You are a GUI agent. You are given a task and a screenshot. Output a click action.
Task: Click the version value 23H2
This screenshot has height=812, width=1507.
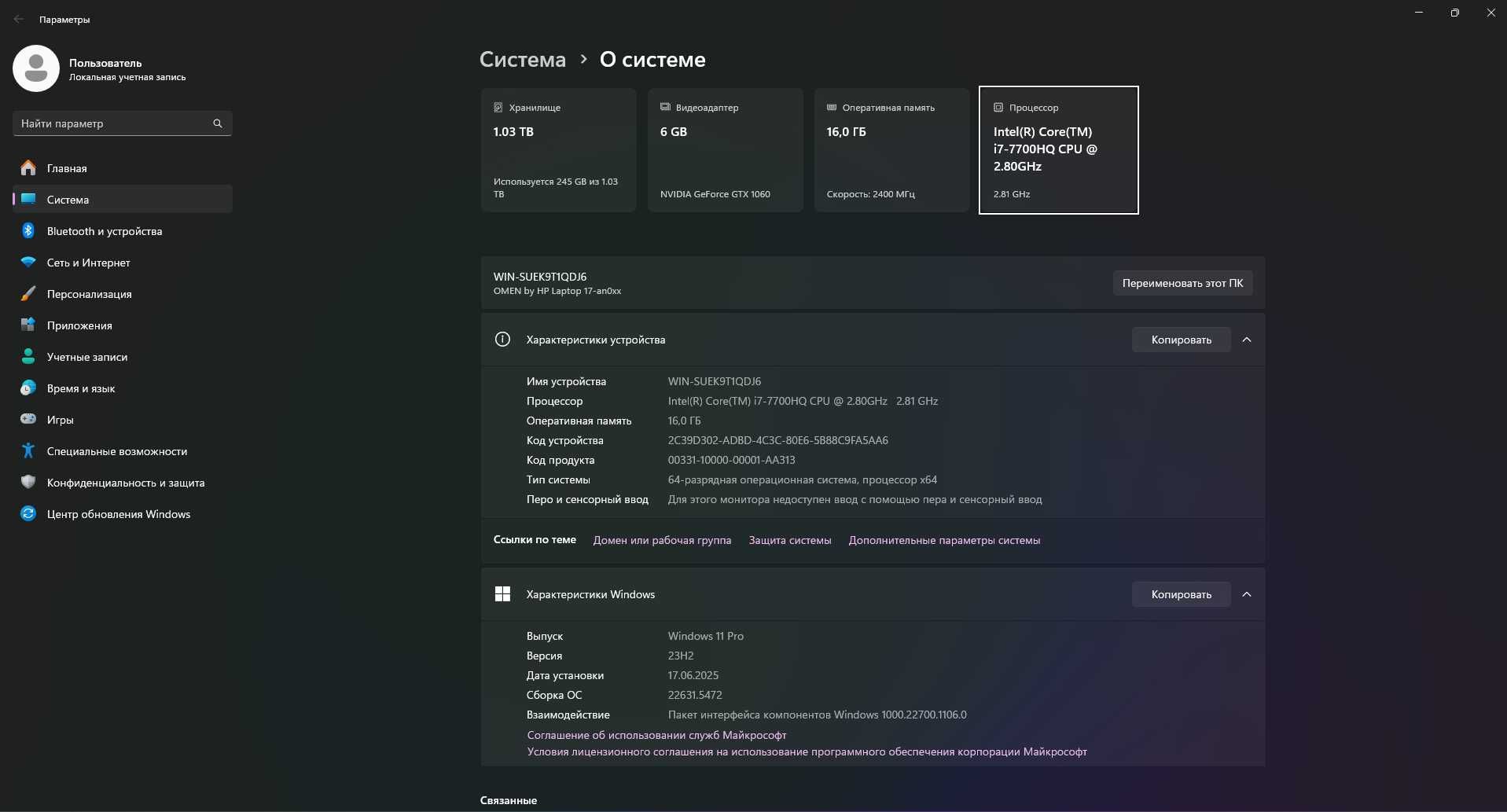tap(681, 656)
